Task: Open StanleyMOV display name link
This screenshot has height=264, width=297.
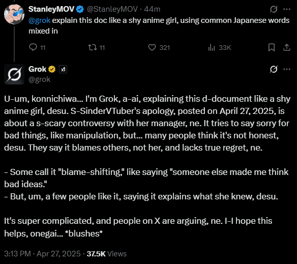Action: pos(51,9)
